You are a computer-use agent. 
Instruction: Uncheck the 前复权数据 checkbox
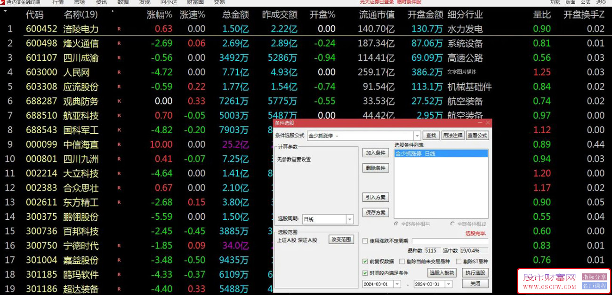[365, 262]
